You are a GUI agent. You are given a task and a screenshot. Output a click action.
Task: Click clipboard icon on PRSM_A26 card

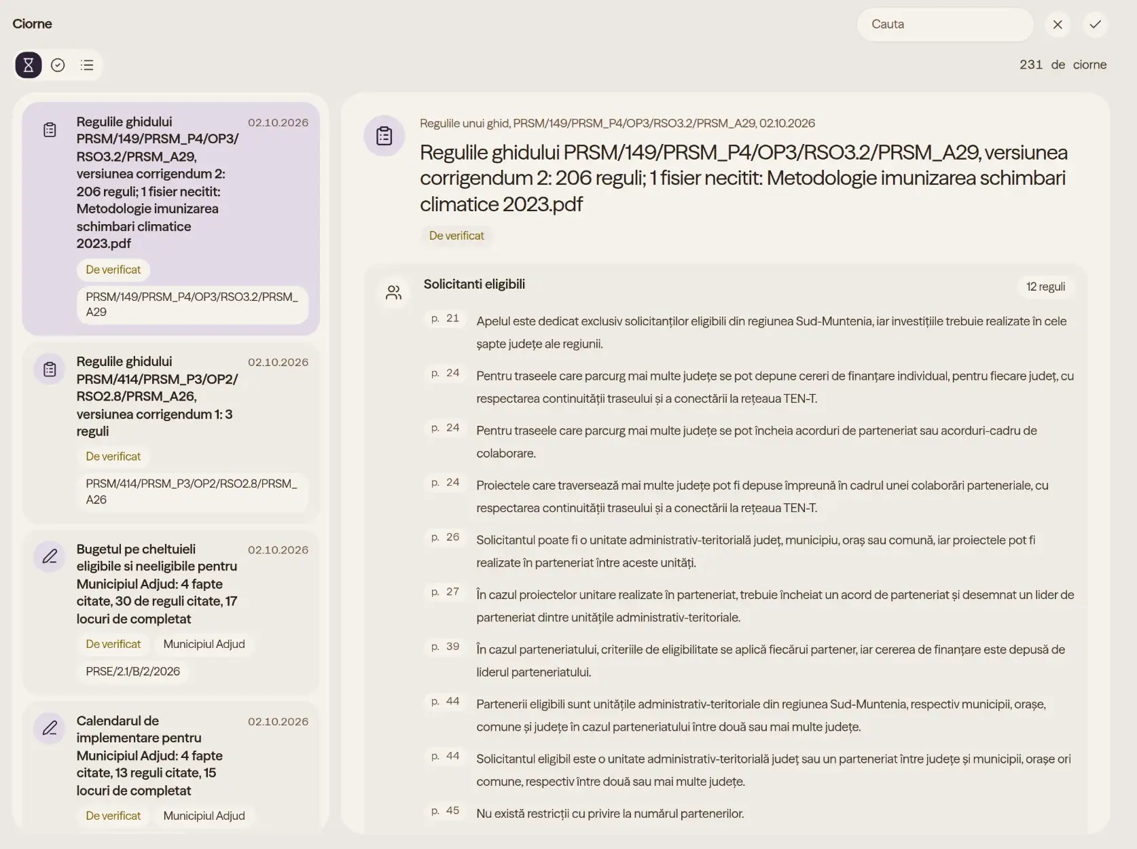(50, 369)
